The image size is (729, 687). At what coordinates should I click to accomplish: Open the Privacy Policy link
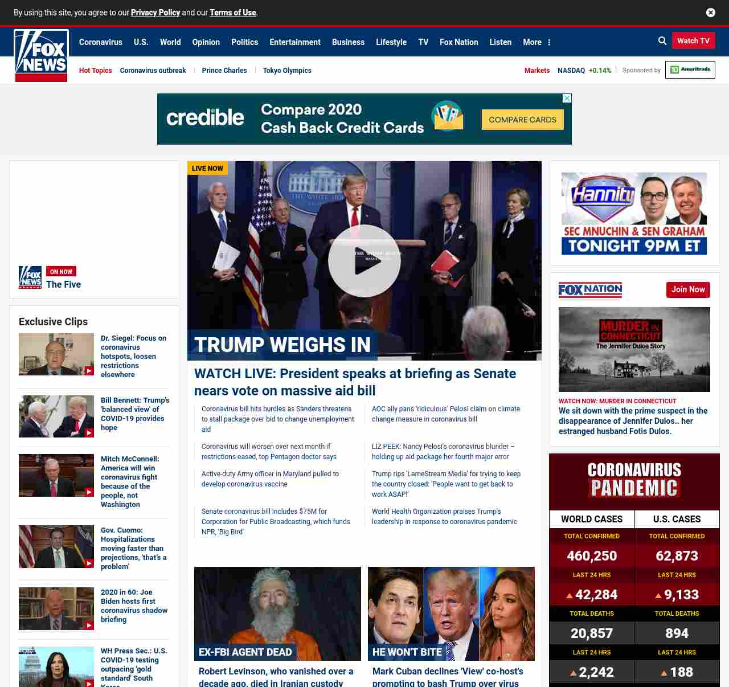pyautogui.click(x=155, y=13)
